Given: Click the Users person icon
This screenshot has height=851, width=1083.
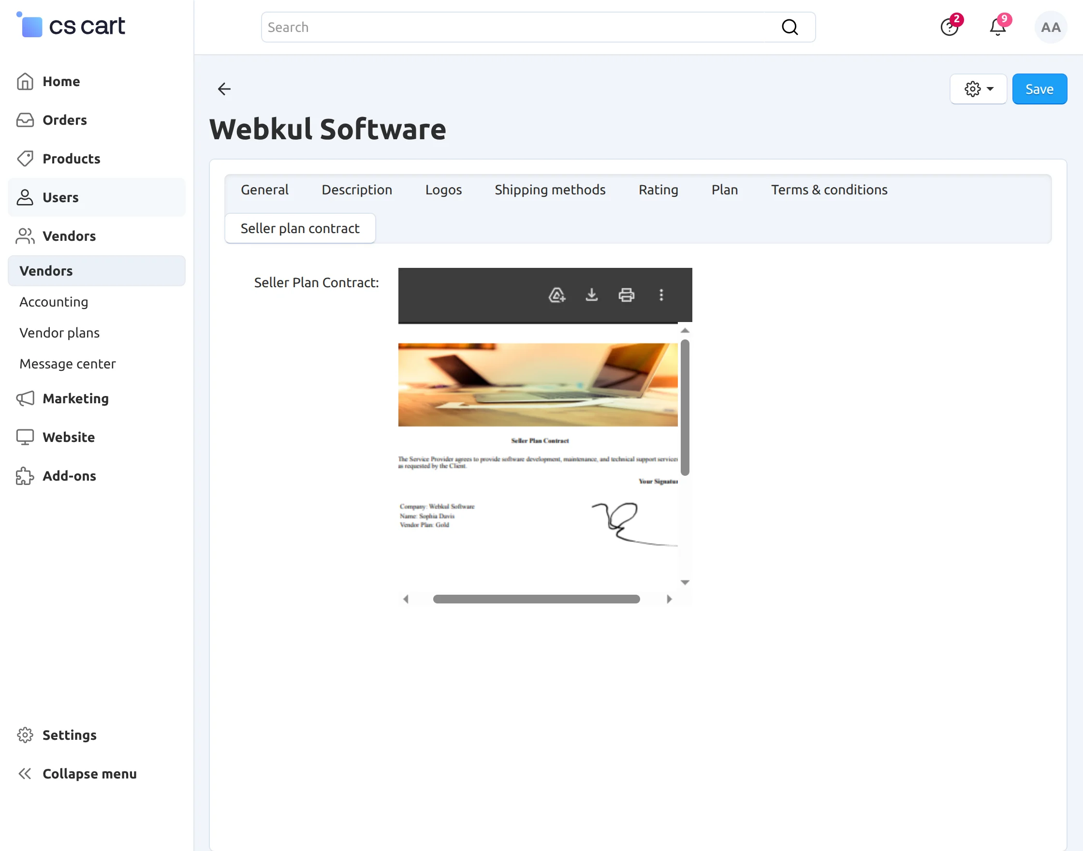Looking at the screenshot, I should click(25, 197).
